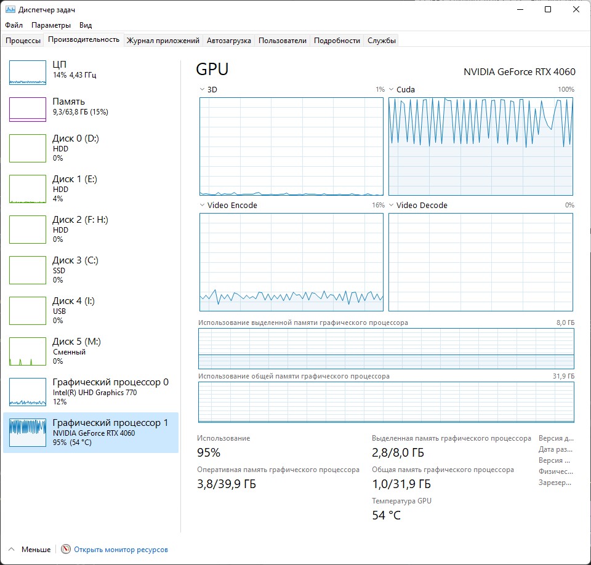
Task: Open Cuda engine dropdown chevron
Action: click(x=392, y=89)
